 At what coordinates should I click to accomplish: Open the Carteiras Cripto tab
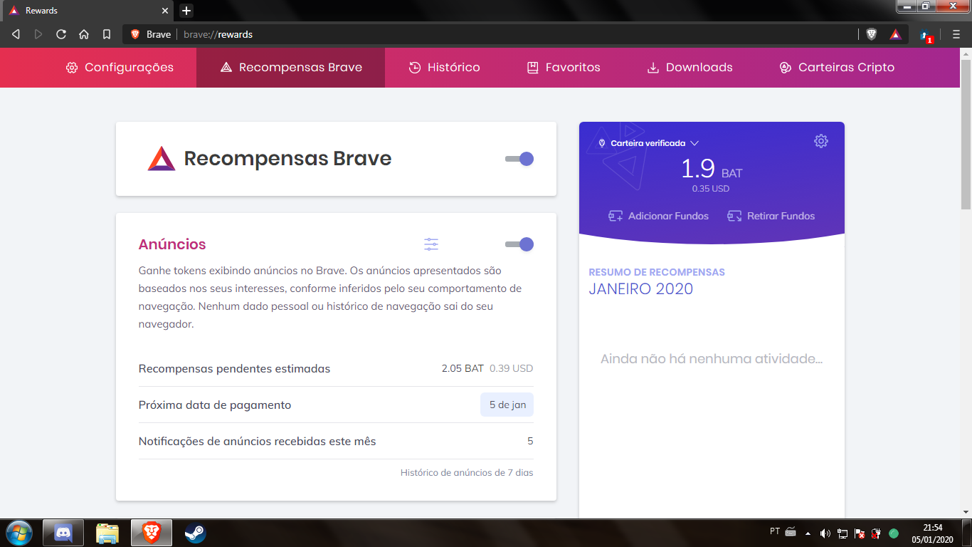click(837, 68)
